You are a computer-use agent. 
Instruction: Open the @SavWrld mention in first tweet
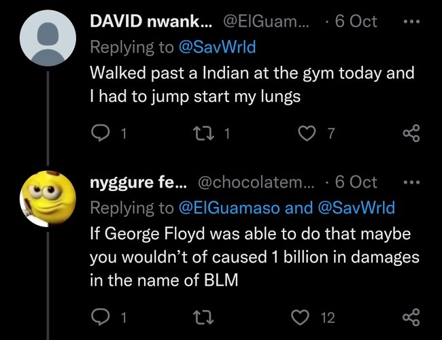tap(218, 47)
